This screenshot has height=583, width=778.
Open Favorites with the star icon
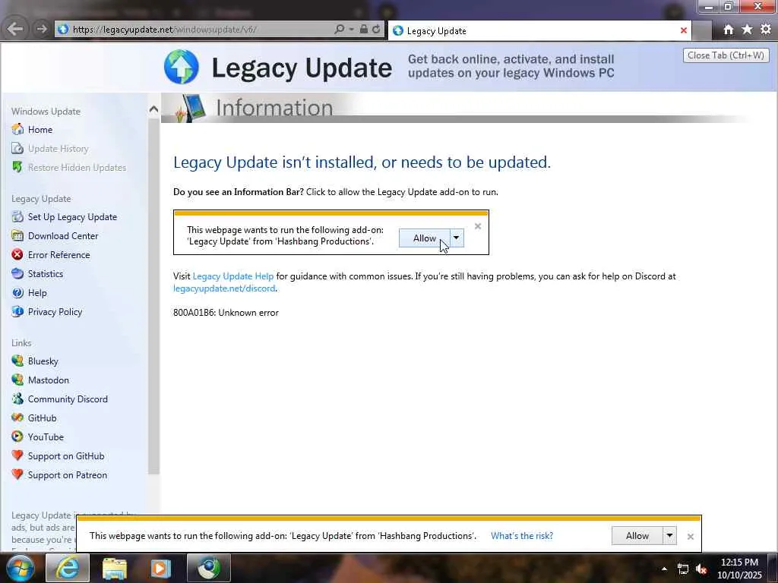coord(747,30)
